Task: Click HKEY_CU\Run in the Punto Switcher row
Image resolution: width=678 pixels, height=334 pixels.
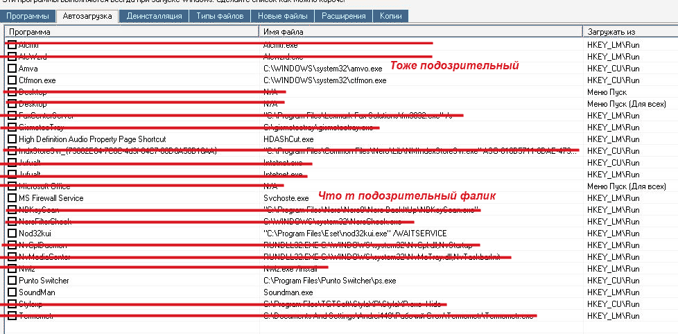Action: click(x=613, y=281)
